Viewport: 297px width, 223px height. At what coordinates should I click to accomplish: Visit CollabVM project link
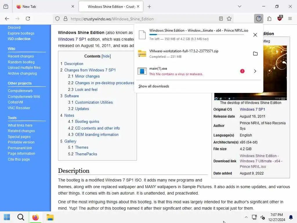pyautogui.click(x=15, y=102)
